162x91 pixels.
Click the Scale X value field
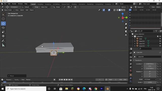point(150,82)
